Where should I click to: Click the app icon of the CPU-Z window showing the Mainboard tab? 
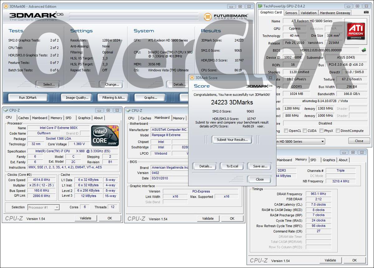128,111
